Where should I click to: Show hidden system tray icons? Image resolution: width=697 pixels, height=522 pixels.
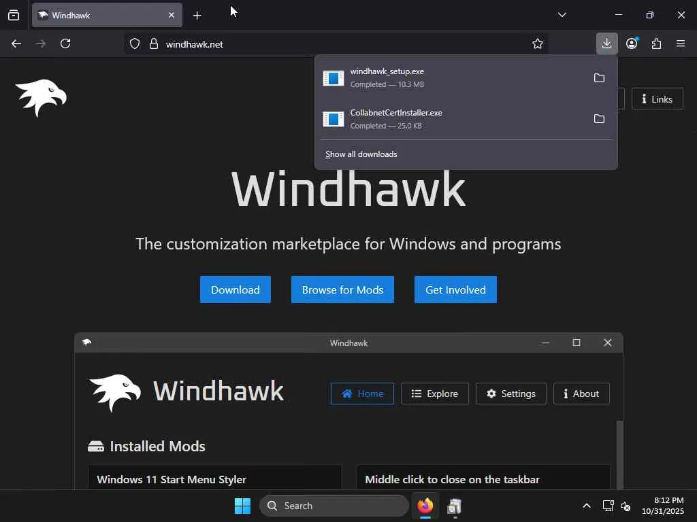coord(586,506)
